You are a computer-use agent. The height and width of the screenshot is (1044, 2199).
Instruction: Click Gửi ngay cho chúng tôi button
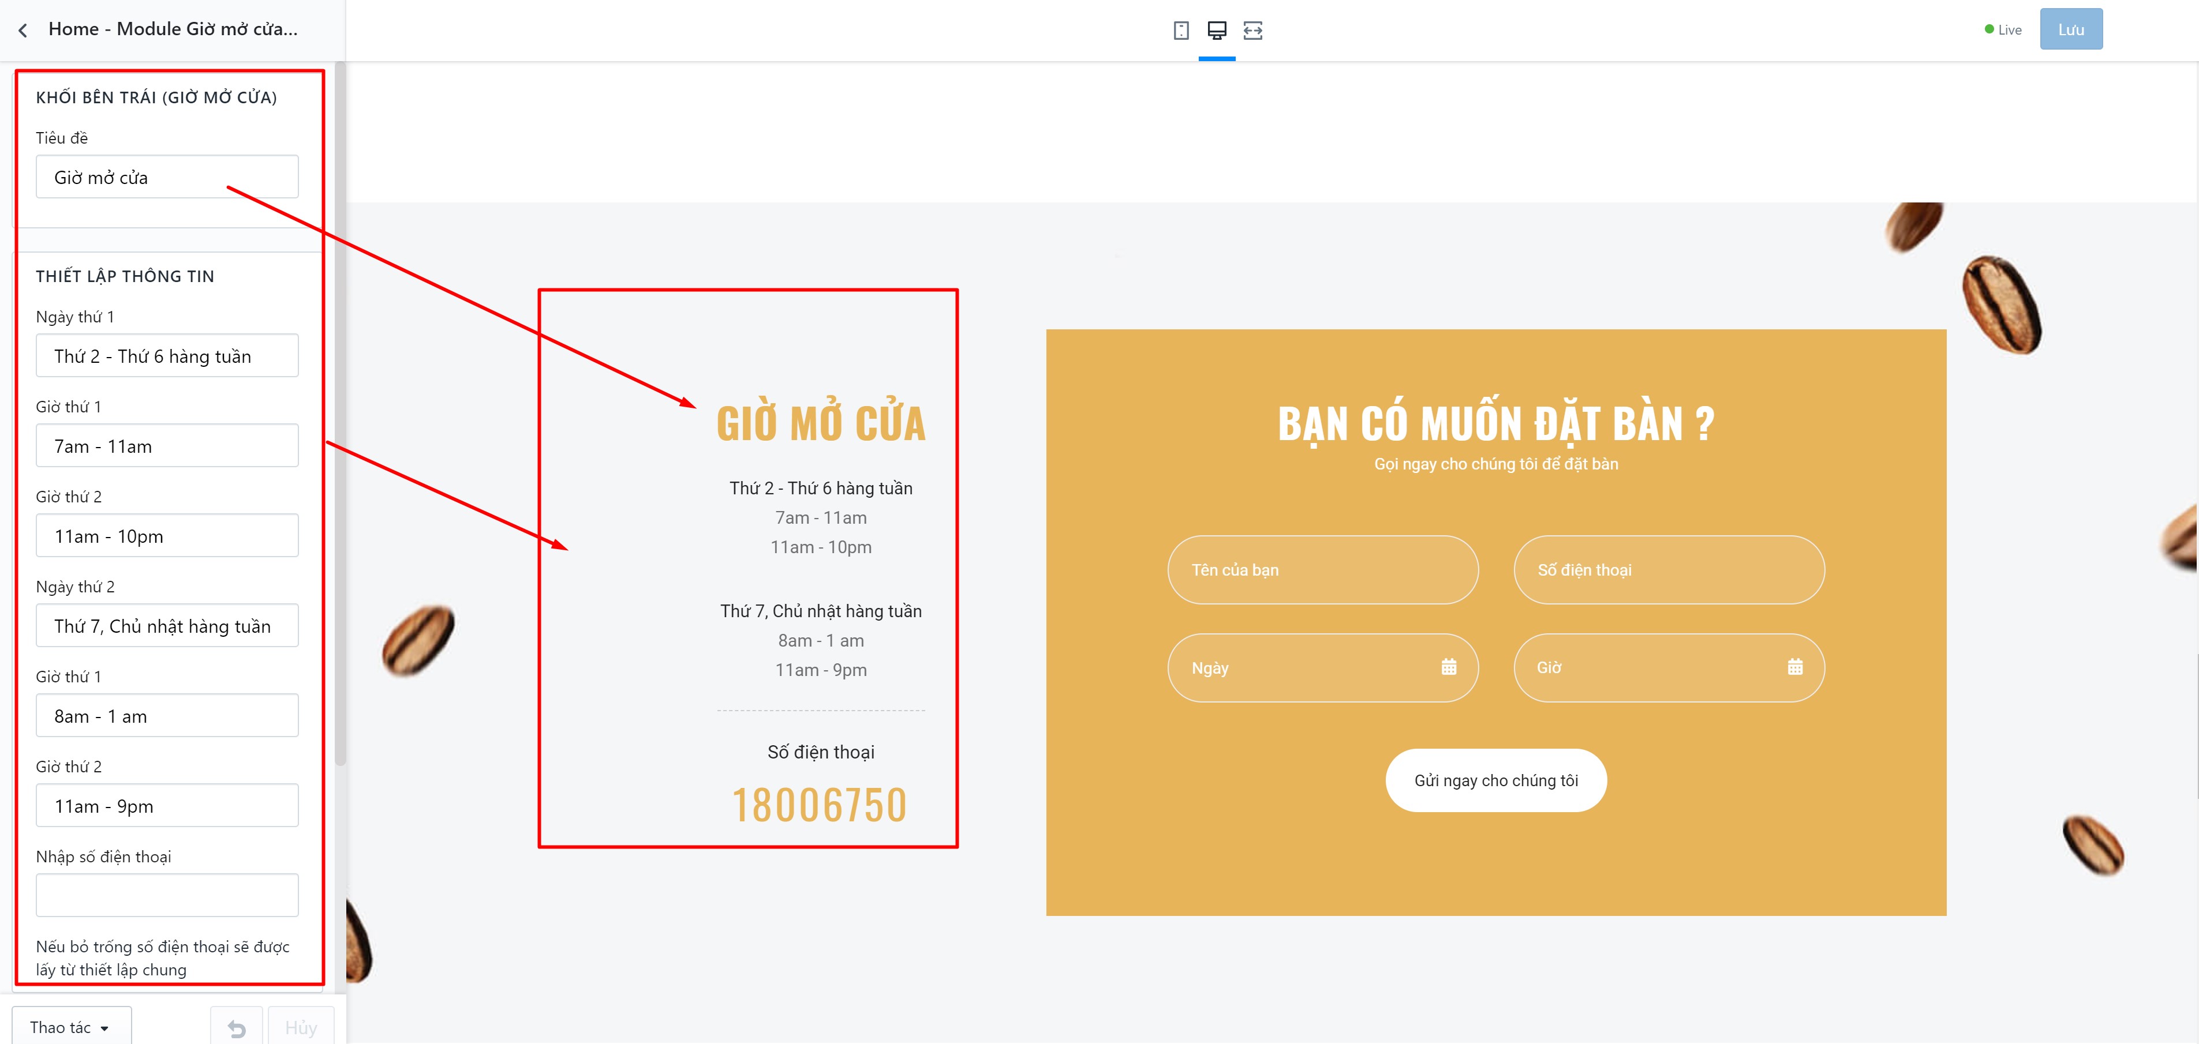pyautogui.click(x=1495, y=780)
